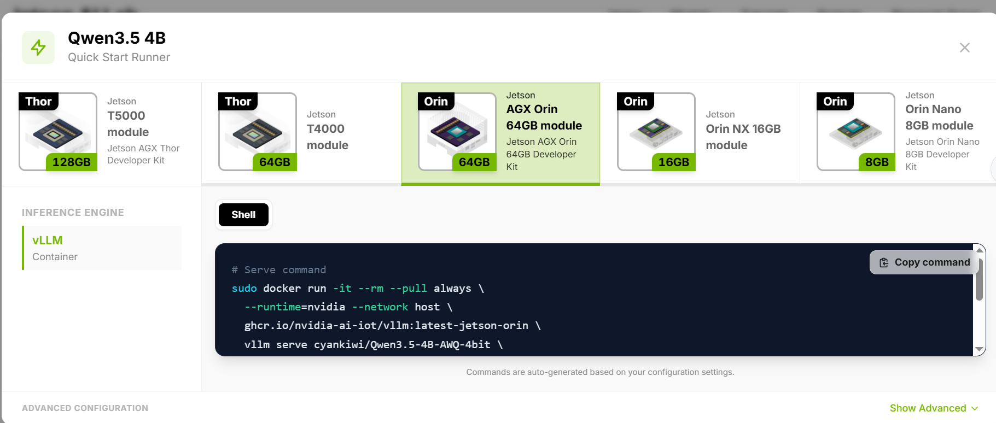Click the 'vllm serve cyankiwi' command line
The height and width of the screenshot is (423, 996).
pos(374,344)
